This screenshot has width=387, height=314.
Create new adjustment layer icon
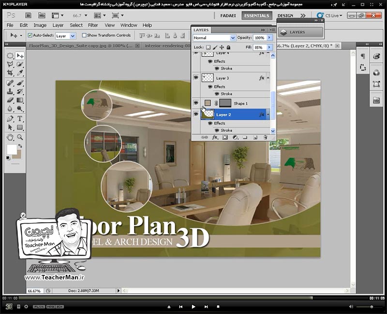235,137
